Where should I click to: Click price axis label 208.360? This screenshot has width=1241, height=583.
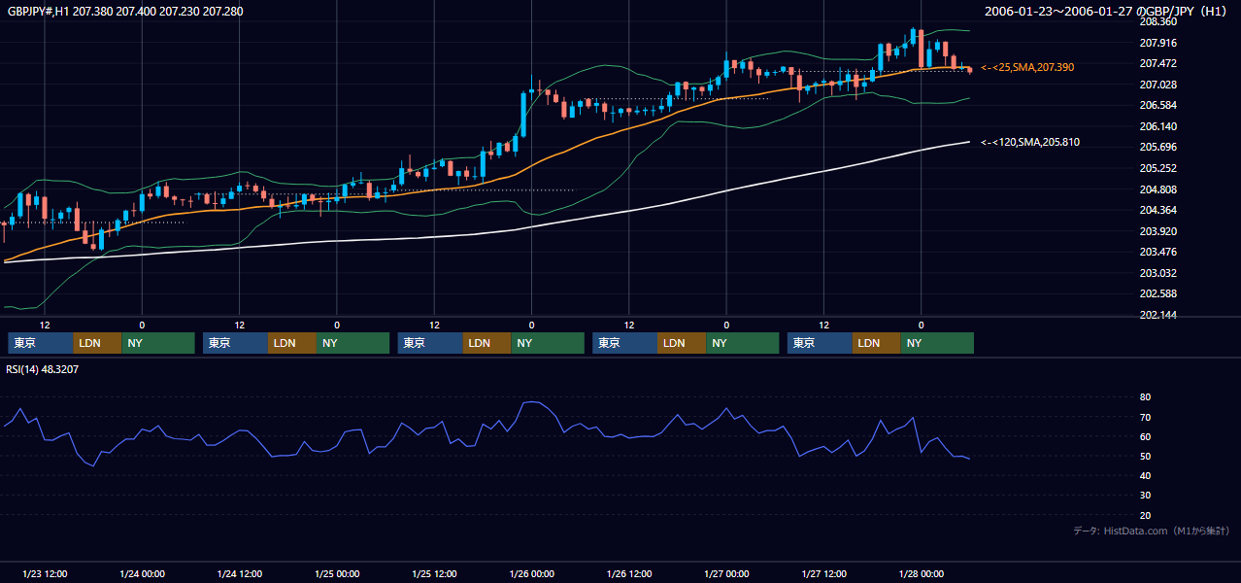click(1157, 21)
